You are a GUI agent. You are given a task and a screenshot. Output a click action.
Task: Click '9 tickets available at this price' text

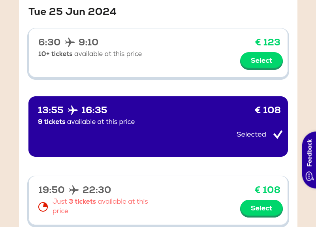86,122
